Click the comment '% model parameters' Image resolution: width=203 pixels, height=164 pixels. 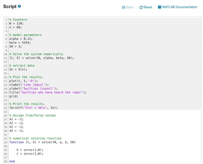26,35
